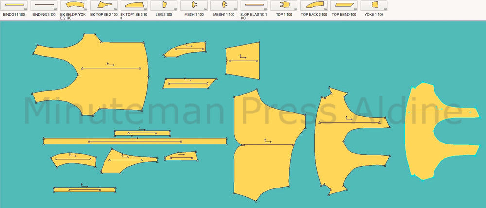Click the MESH 1 100 piece thumbnail
Viewport: 486px width, 208px height.
194,5
